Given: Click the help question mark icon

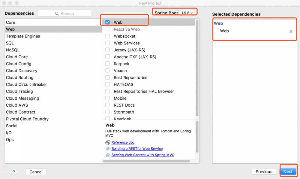Looking at the screenshot, I should (14, 172).
